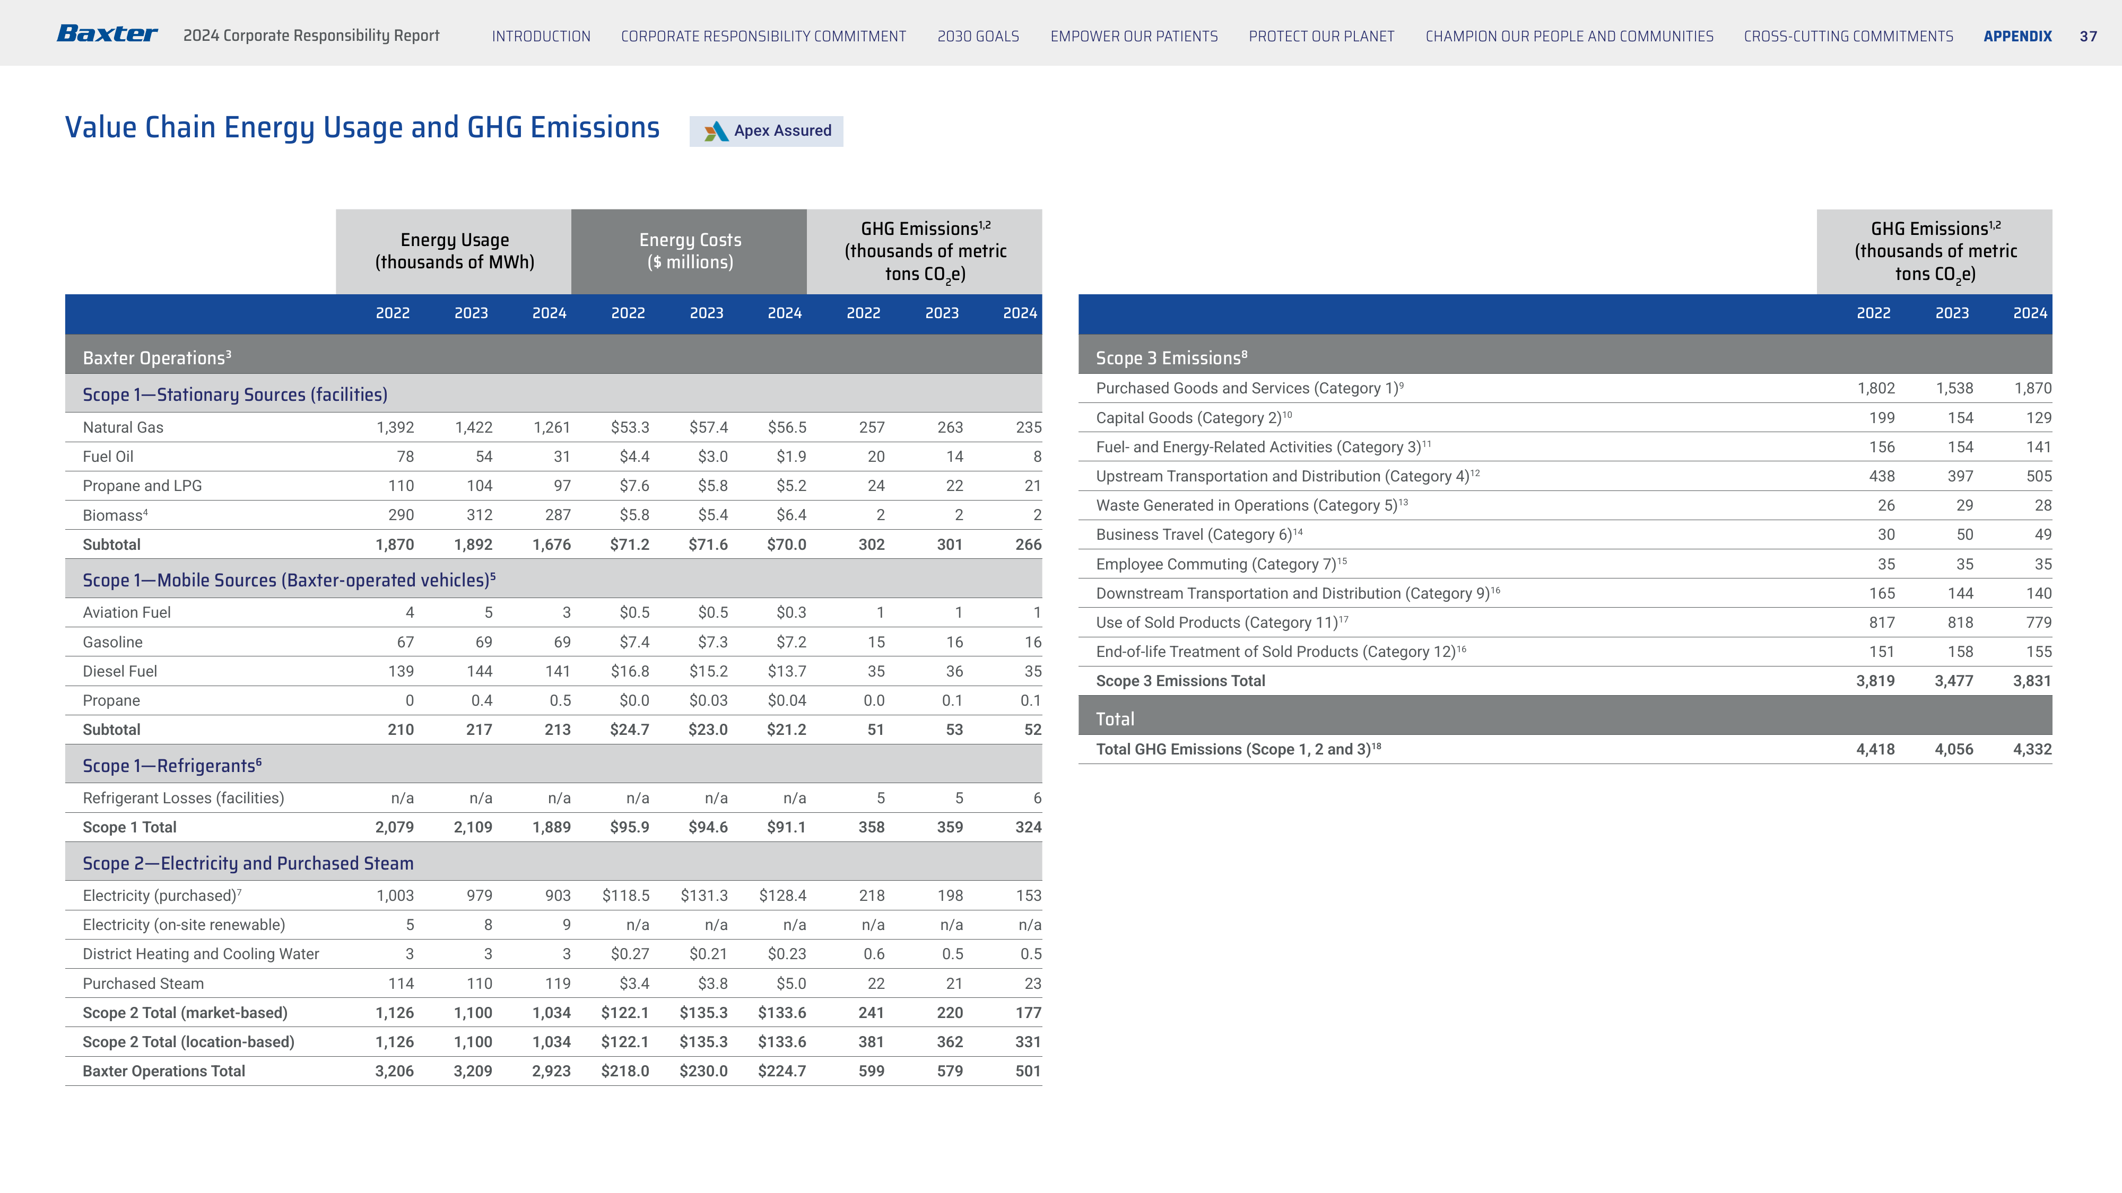Click the Energy Usage column header

[454, 251]
